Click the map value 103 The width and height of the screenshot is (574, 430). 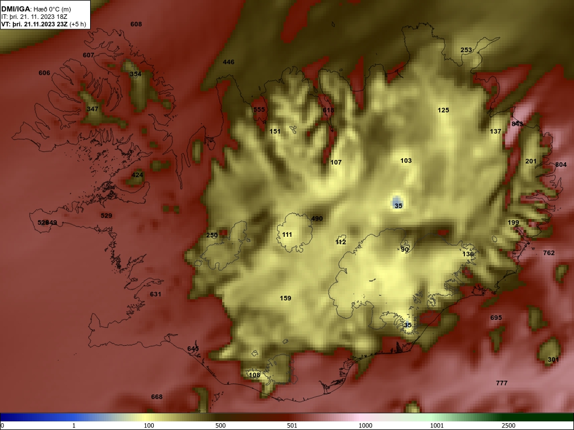tap(406, 161)
